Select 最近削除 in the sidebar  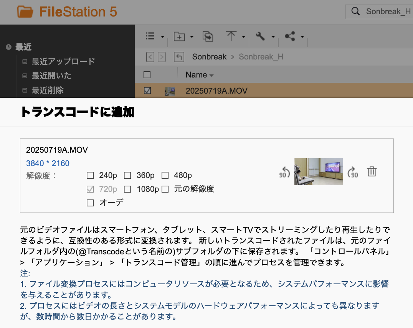click(x=48, y=91)
